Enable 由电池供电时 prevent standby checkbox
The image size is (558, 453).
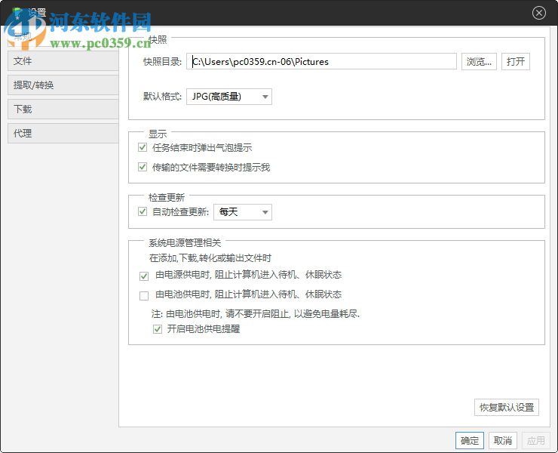pos(144,296)
